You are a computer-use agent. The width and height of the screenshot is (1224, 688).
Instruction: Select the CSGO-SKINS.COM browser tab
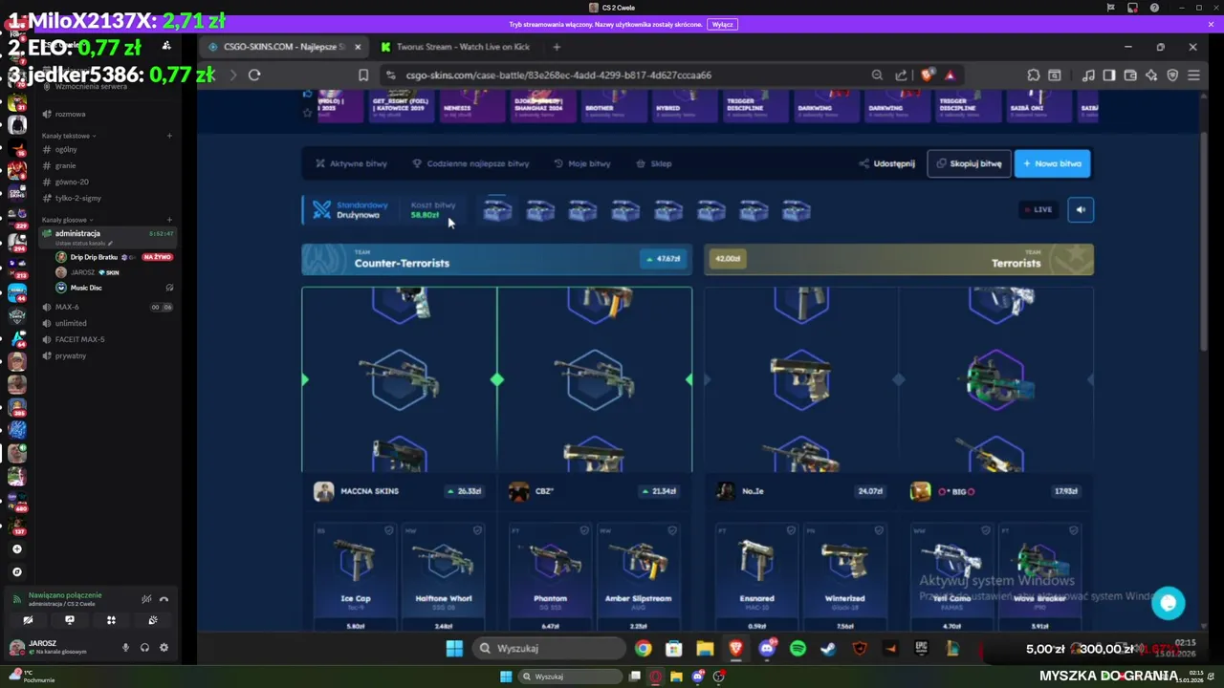pyautogui.click(x=284, y=47)
